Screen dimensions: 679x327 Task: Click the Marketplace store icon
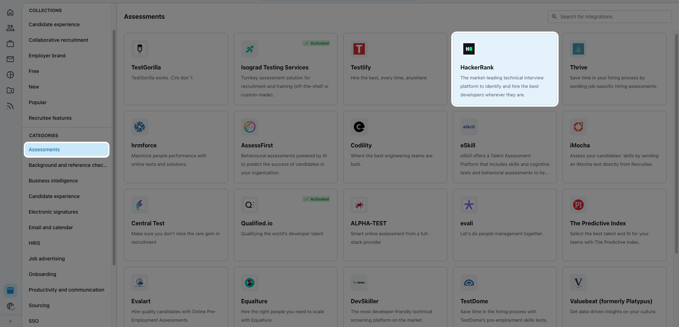[x=10, y=291]
